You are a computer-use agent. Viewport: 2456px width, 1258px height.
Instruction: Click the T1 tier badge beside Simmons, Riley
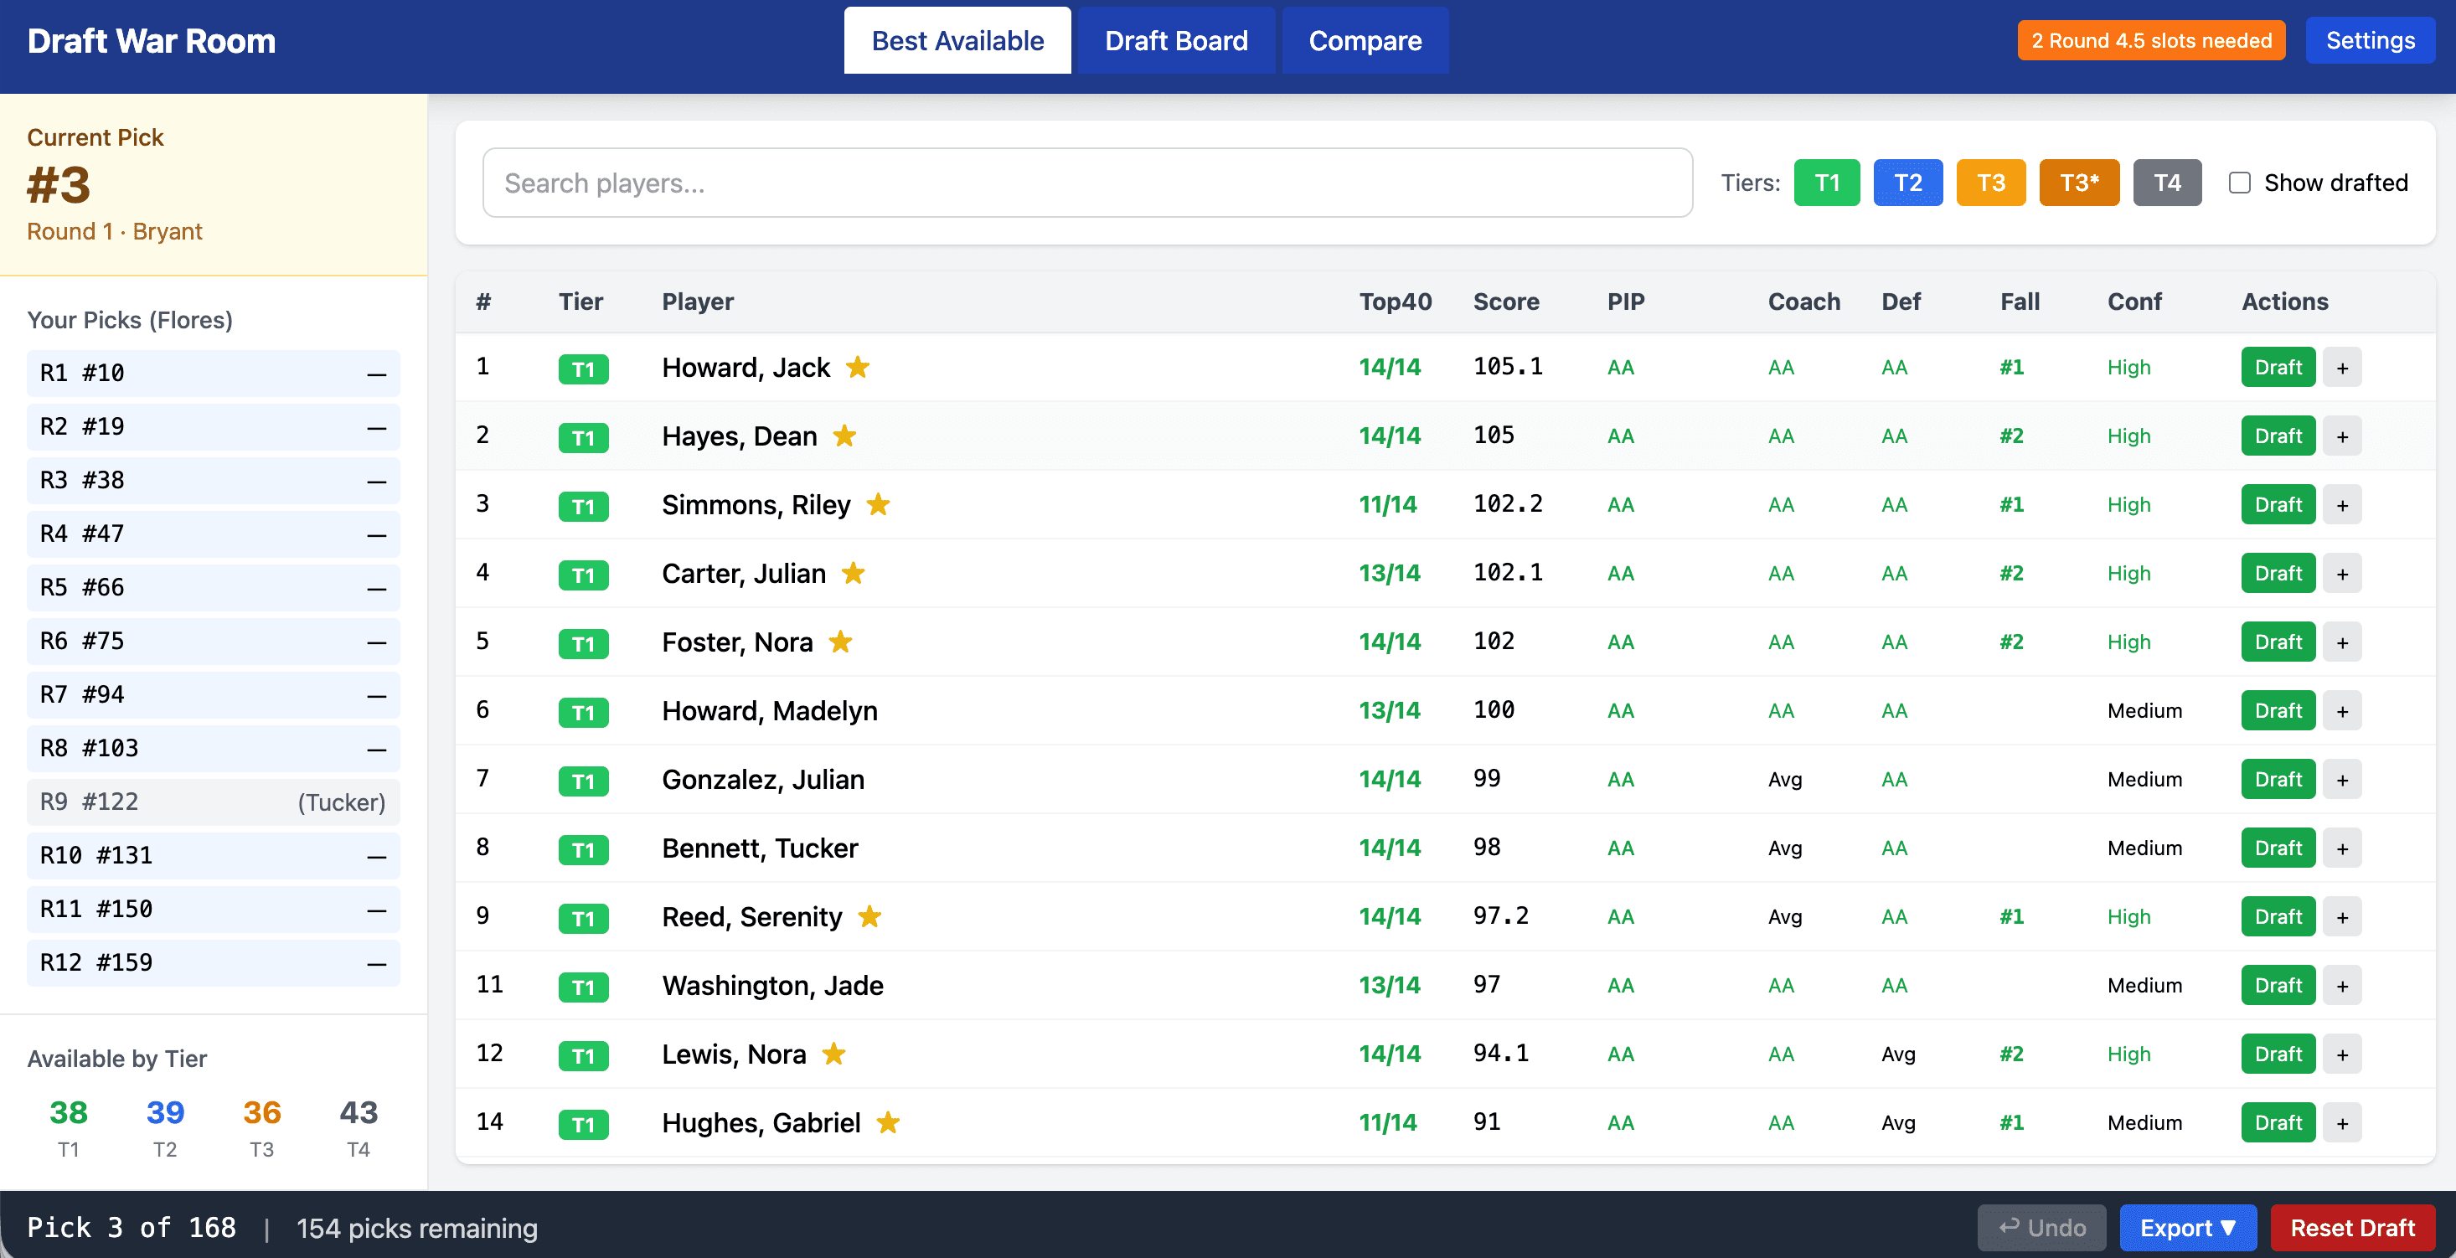click(584, 506)
